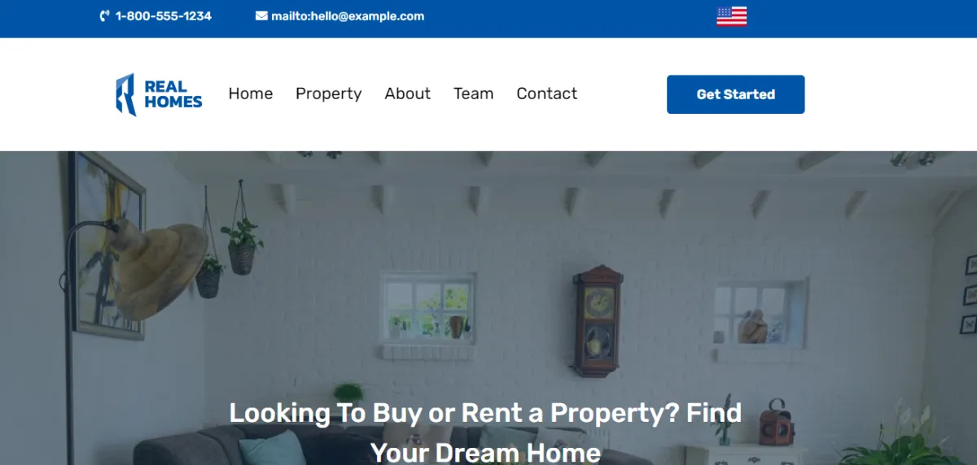Select the US flag language icon
This screenshot has width=977, height=465.
click(731, 16)
